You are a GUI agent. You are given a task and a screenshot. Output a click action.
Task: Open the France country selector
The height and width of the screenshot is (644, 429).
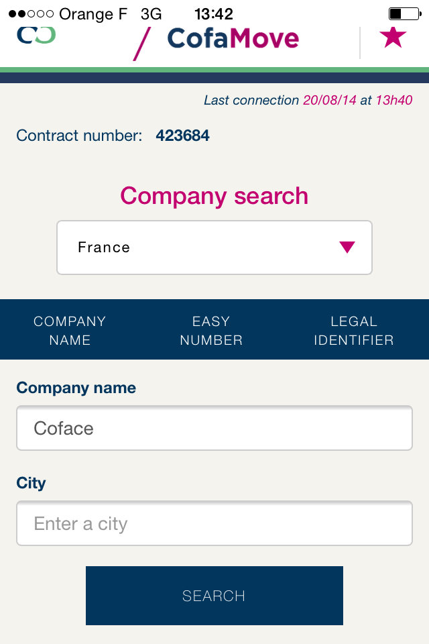(214, 248)
